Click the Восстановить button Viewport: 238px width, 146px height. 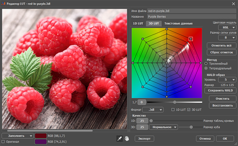coord(222,105)
